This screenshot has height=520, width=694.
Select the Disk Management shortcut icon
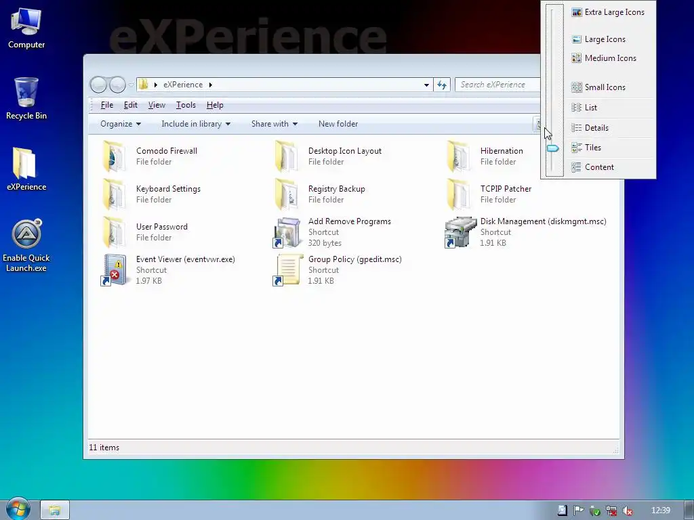pos(460,232)
